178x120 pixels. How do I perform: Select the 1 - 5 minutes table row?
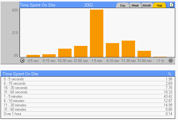[88, 96]
